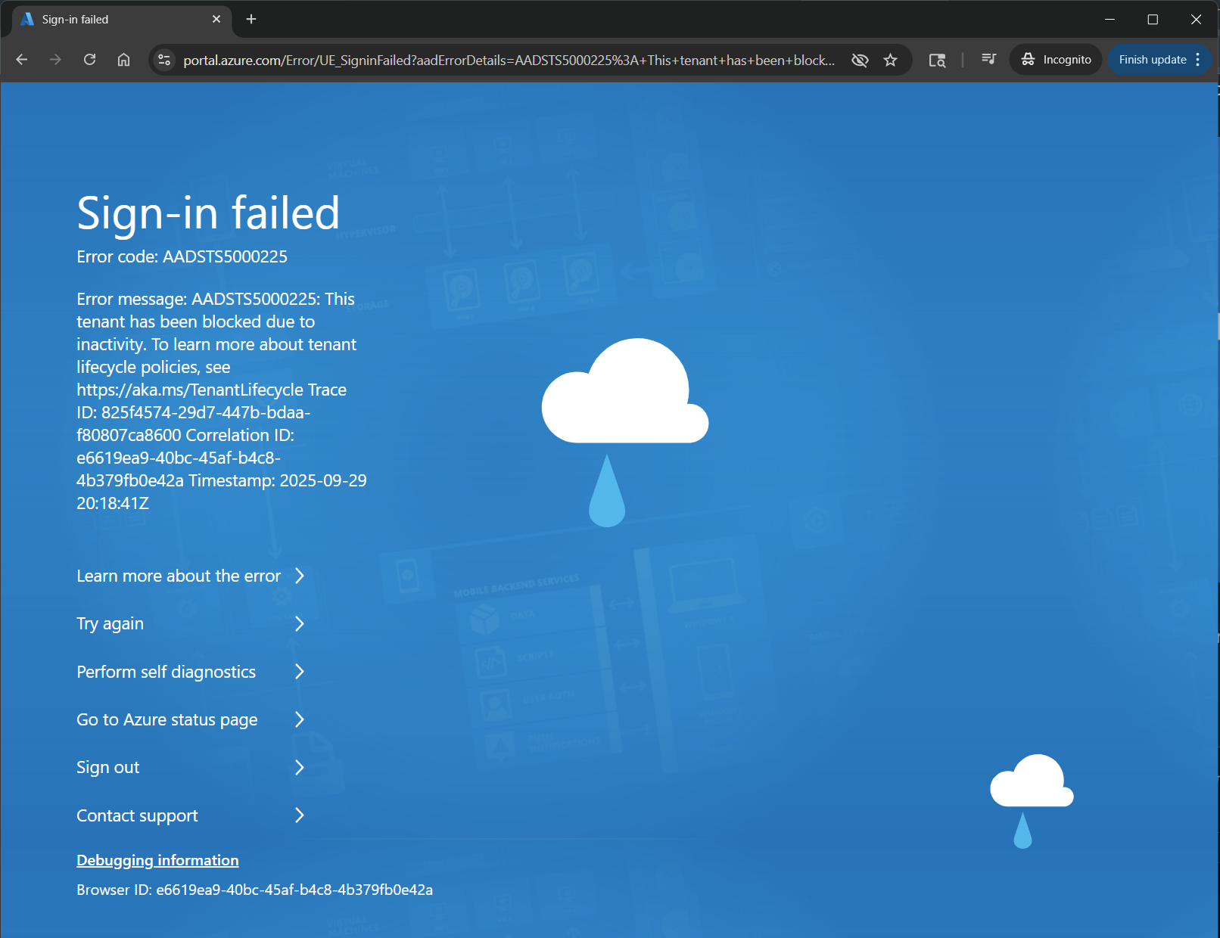Click the Try again option

[110, 624]
